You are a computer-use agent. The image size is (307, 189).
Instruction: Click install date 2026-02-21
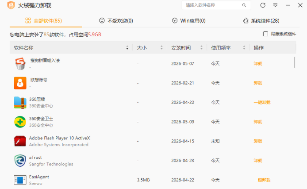(183, 83)
